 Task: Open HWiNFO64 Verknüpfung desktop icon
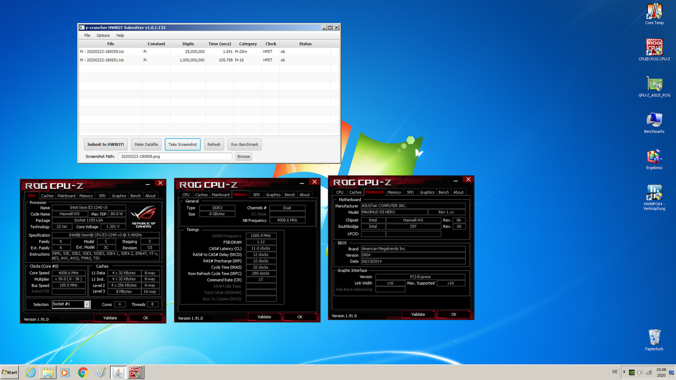click(654, 197)
